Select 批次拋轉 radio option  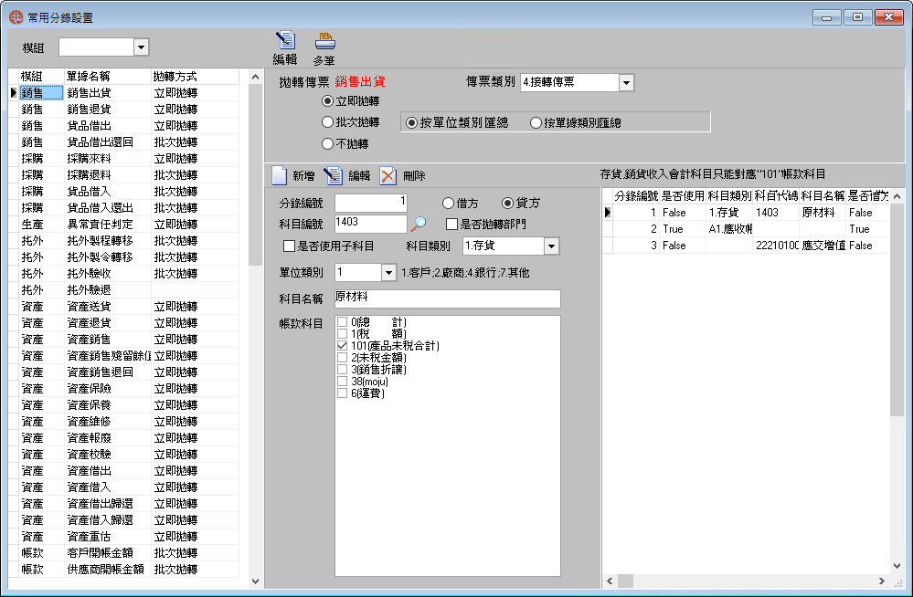click(x=327, y=122)
